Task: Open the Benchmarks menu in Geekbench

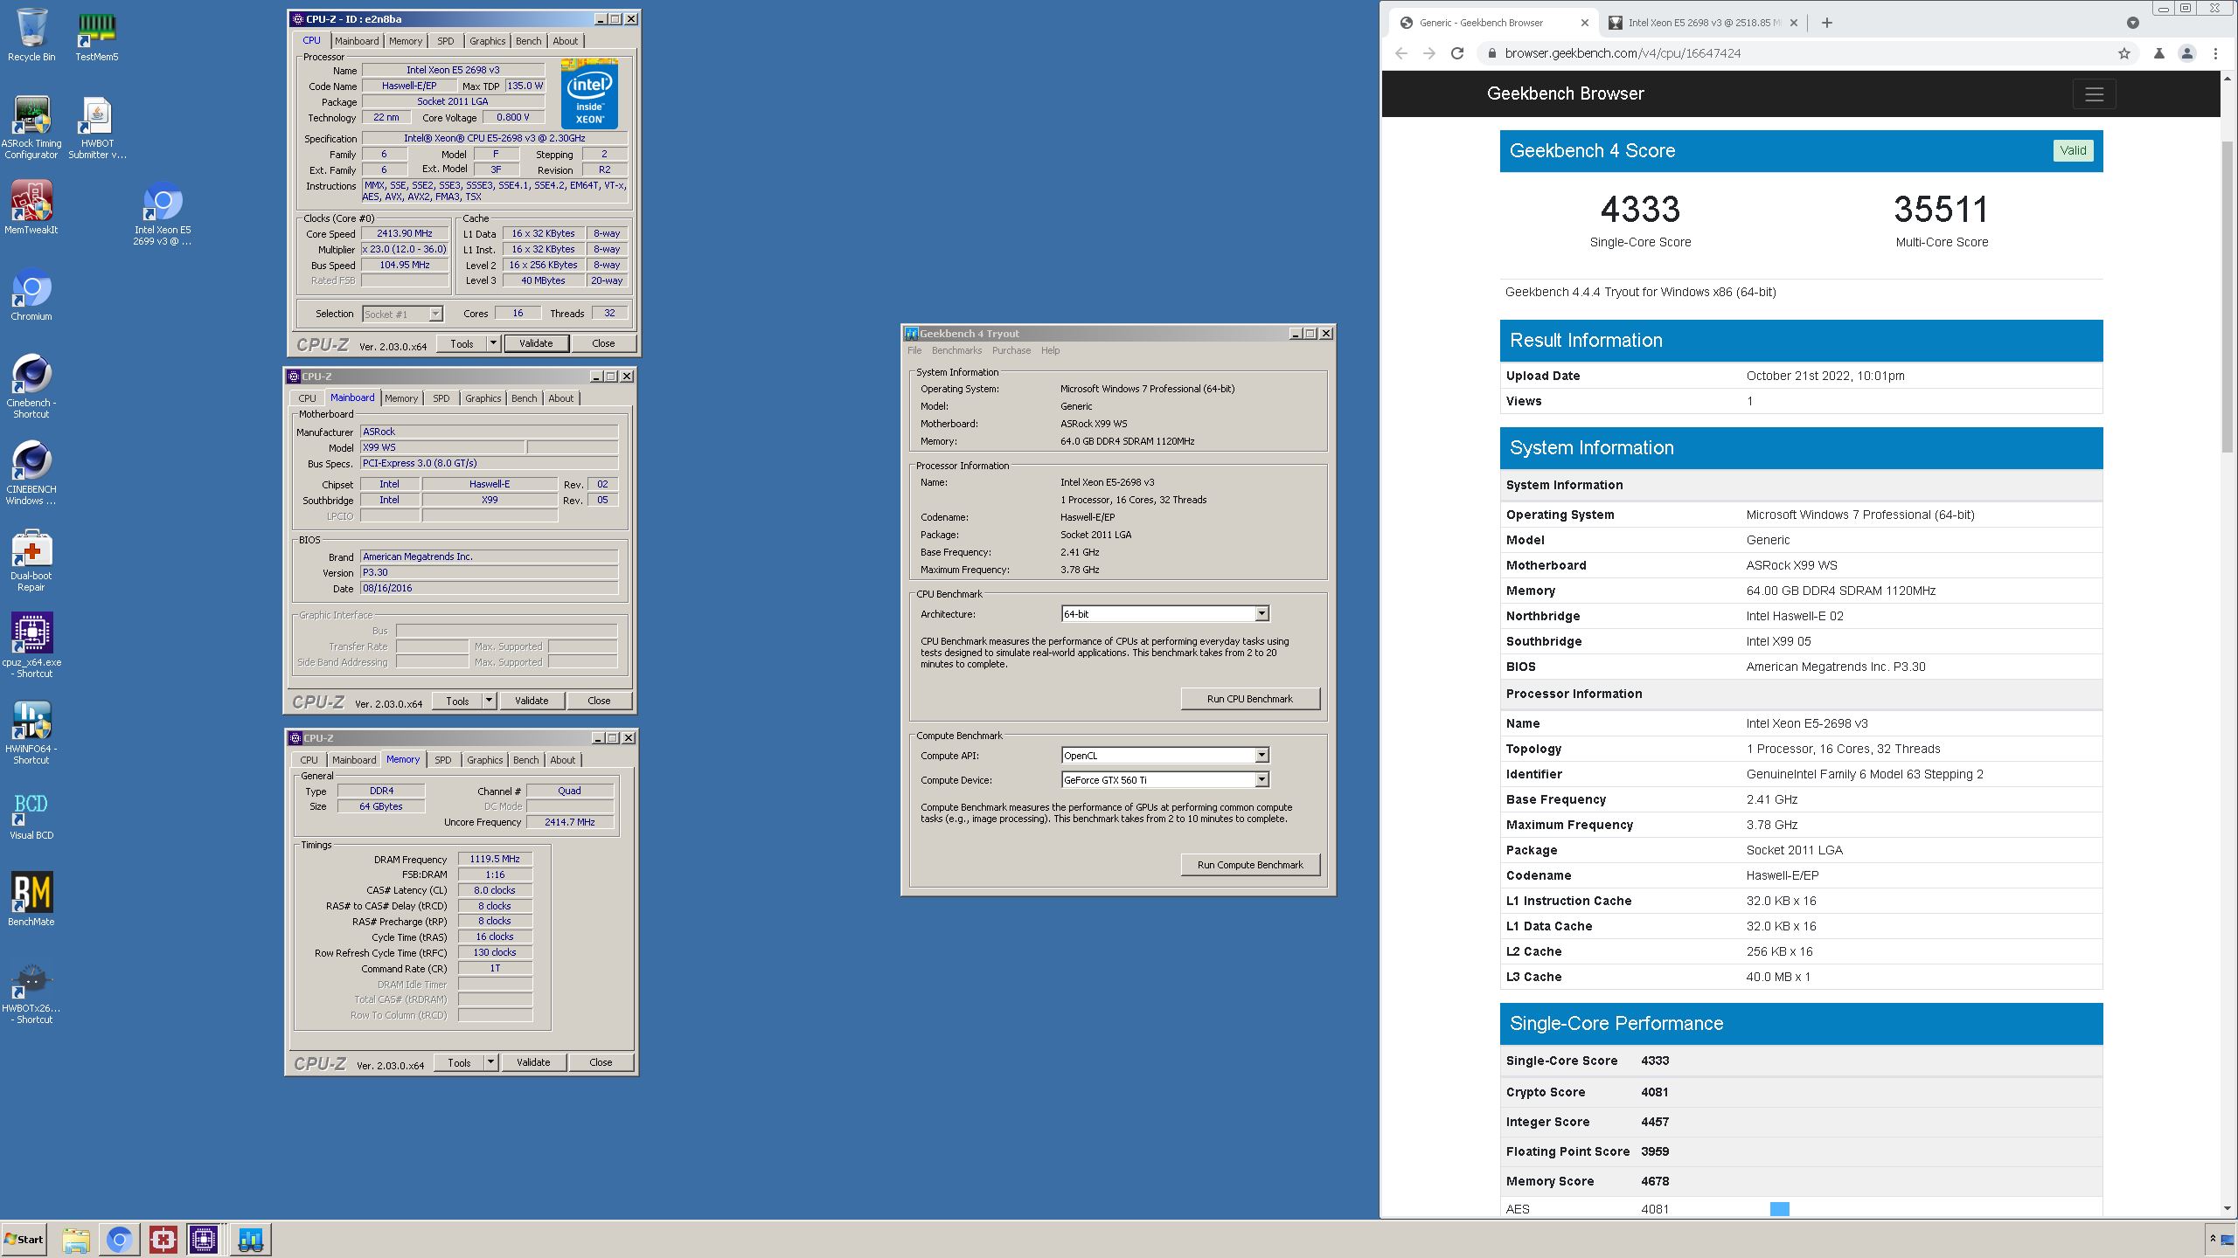Action: 956,350
